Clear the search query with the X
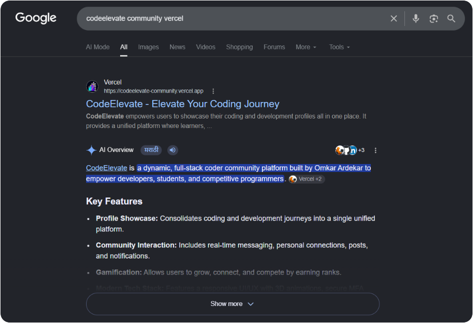This screenshot has height=323, width=473. (393, 18)
